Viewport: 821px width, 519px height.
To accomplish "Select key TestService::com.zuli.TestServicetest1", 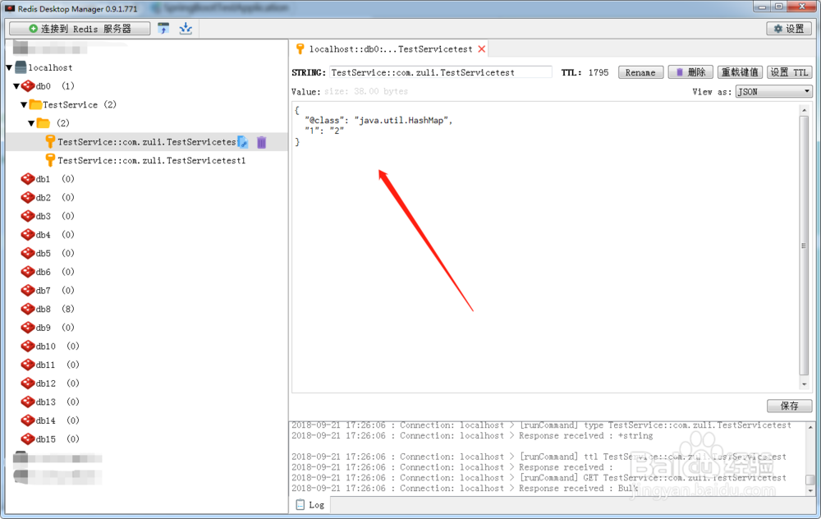I will click(151, 160).
